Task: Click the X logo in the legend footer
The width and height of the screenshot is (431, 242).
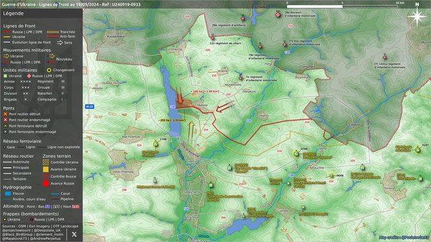Action: coord(74,234)
